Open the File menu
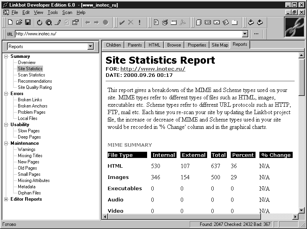 point(15,12)
